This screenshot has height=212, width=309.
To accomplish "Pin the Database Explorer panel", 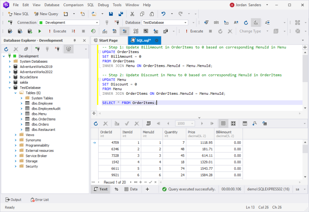I will 75,41.
